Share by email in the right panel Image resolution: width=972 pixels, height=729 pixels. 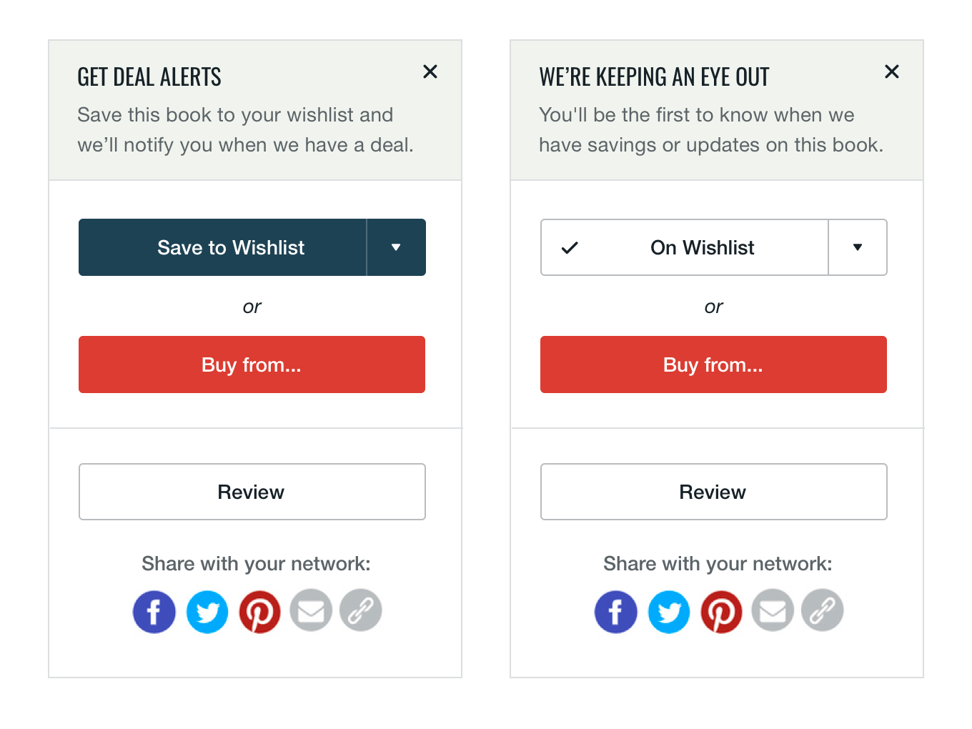773,610
